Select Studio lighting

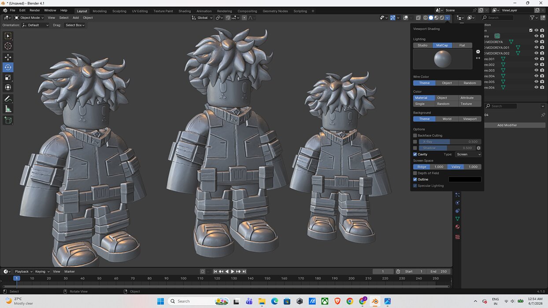422,45
